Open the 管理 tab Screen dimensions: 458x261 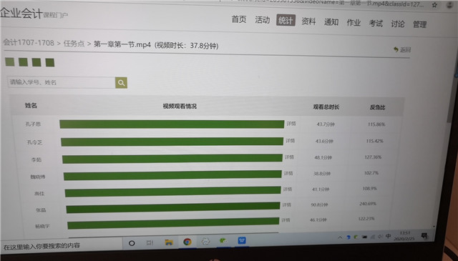[x=420, y=24]
